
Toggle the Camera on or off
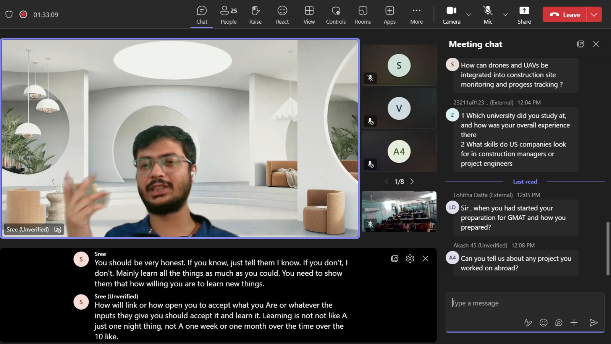[x=451, y=15]
